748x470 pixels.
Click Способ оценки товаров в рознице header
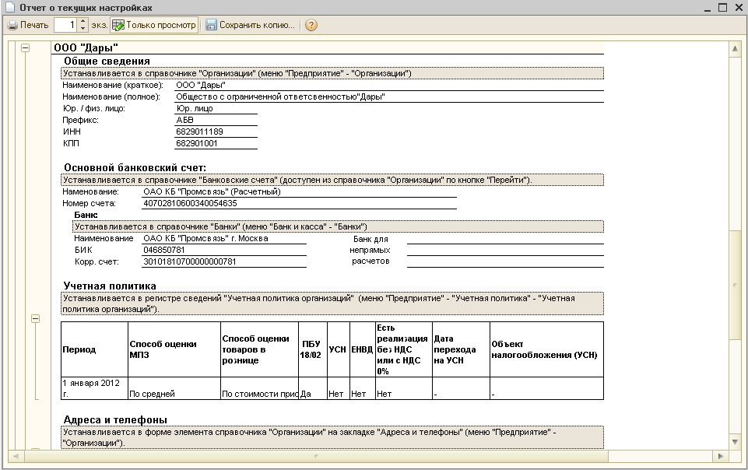pos(259,349)
